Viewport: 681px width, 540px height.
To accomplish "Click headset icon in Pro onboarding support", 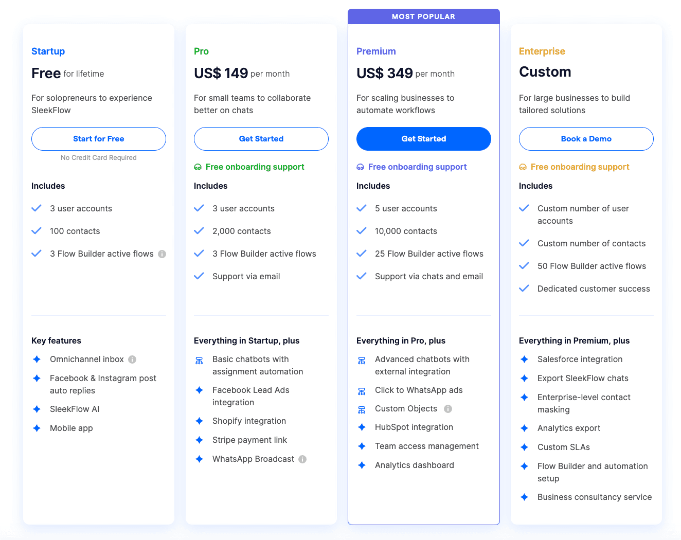I will coord(198,167).
